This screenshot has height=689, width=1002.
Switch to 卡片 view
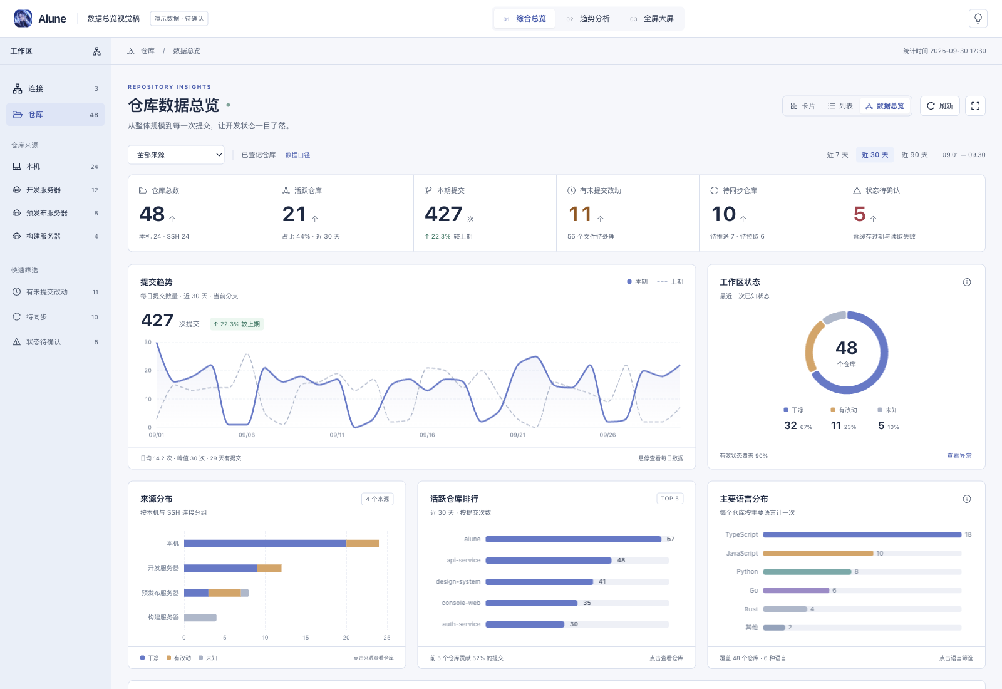click(803, 106)
